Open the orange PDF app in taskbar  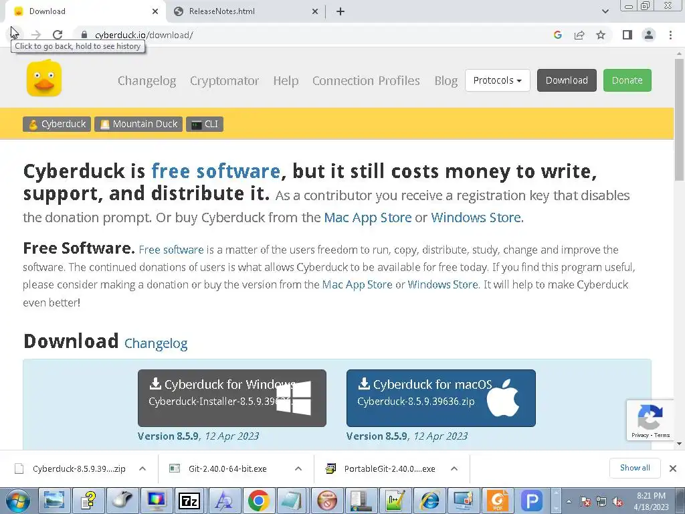tap(498, 501)
